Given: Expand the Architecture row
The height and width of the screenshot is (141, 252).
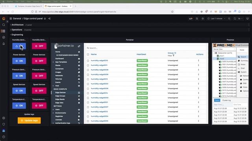Looking at the screenshot, I should click(17, 25).
